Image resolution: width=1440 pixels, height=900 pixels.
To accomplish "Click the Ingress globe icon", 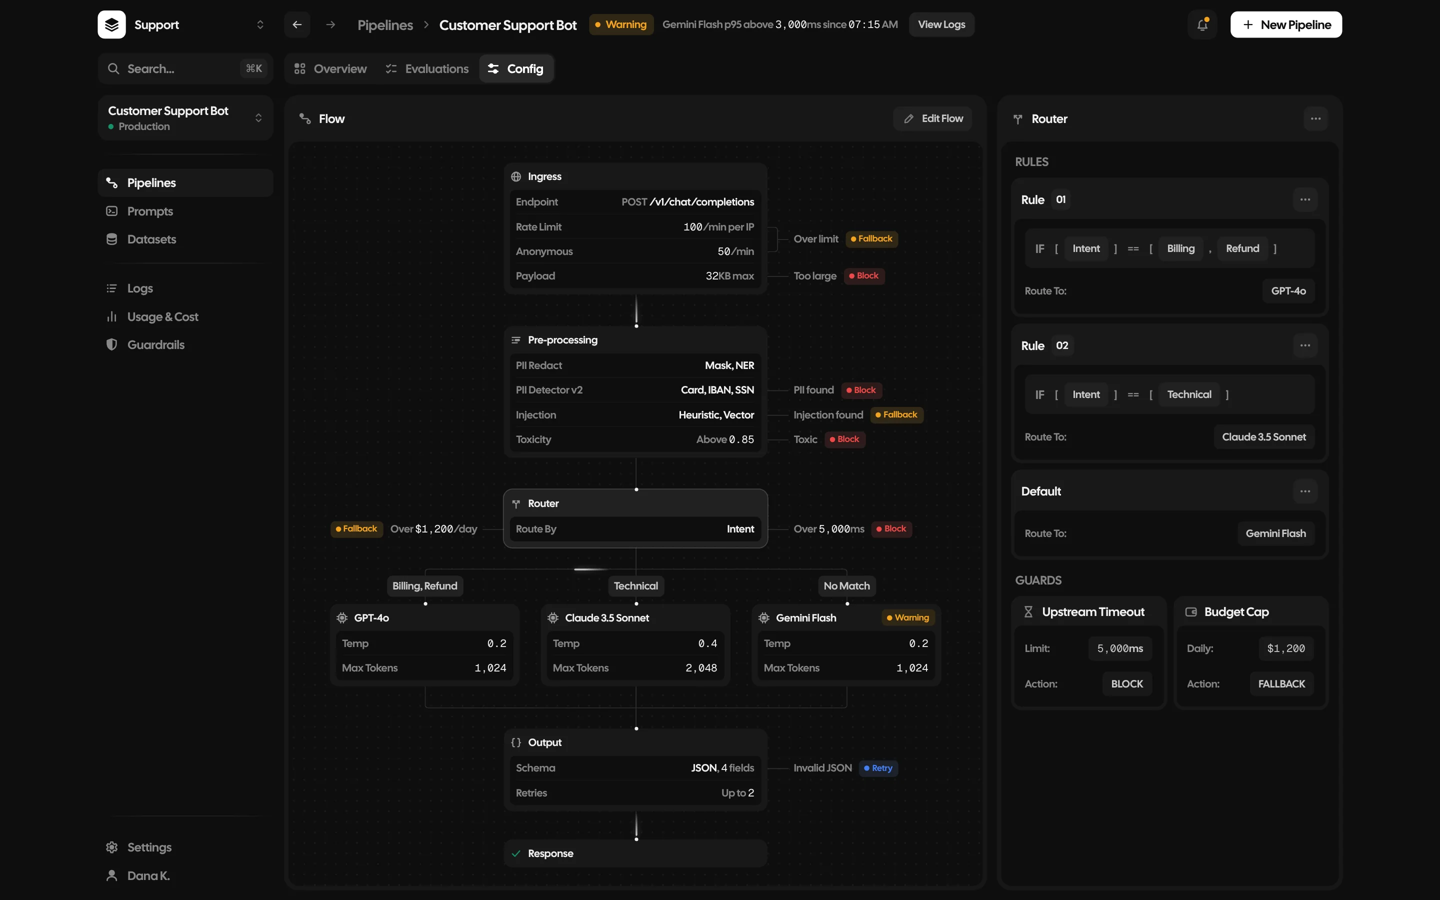I will [x=516, y=177].
